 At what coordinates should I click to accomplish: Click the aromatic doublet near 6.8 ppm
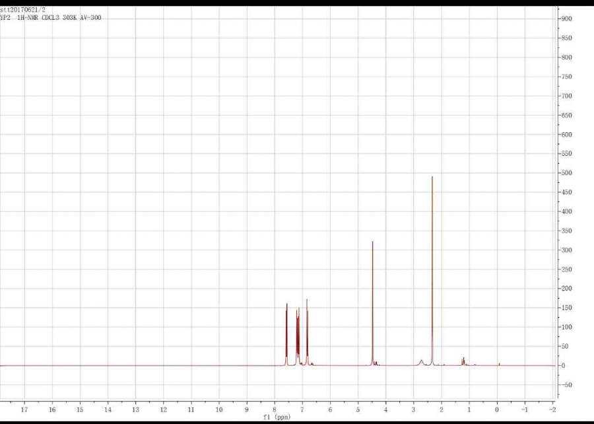pos(307,332)
